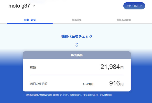Image resolution: width=152 pixels, height=103 pixels.
Task: Click the double down-chevron arrow icon
Action: [x=77, y=45]
